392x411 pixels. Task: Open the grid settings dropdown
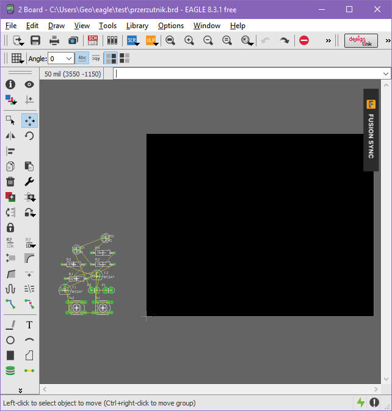[x=16, y=59]
